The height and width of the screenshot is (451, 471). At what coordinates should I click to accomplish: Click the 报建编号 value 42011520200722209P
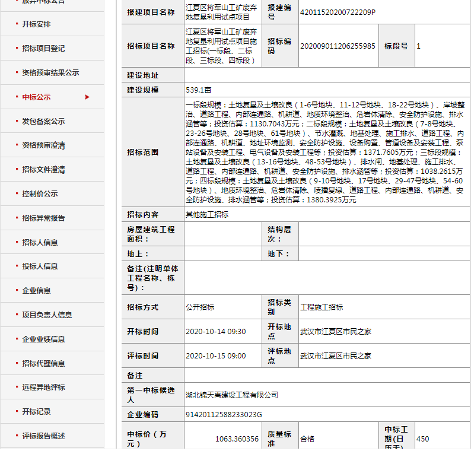(x=338, y=12)
